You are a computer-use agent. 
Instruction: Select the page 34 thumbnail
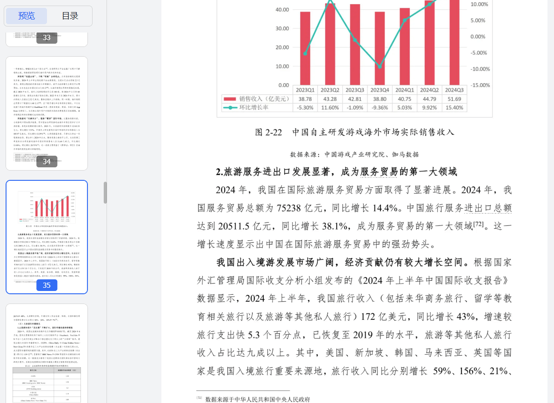click(x=47, y=113)
